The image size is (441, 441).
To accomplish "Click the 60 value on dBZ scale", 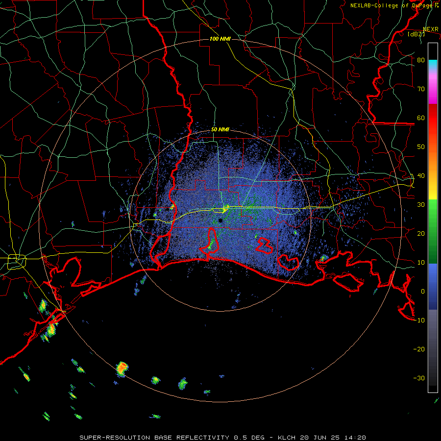I will click(x=421, y=118).
